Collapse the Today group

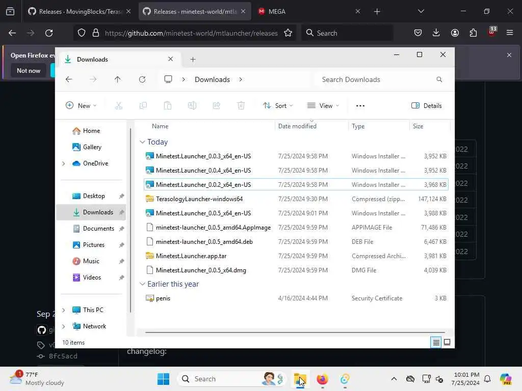[x=142, y=142]
